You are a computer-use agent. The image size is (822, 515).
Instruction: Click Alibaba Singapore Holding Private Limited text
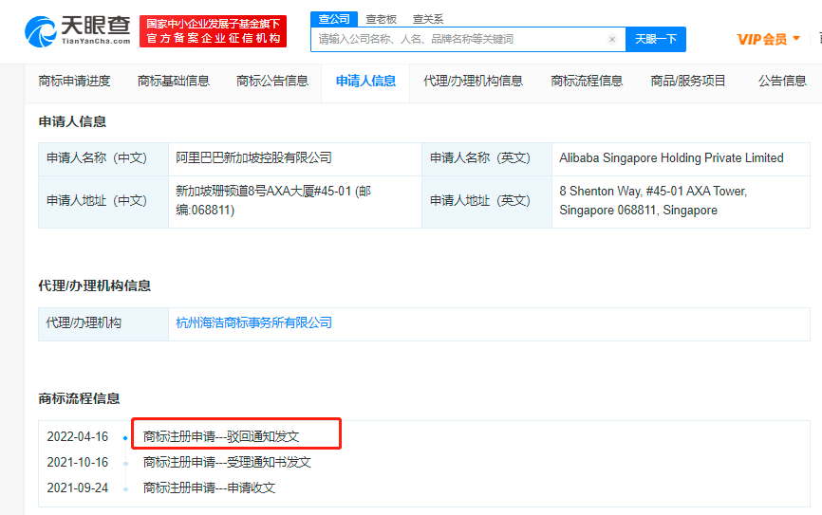[x=671, y=157]
